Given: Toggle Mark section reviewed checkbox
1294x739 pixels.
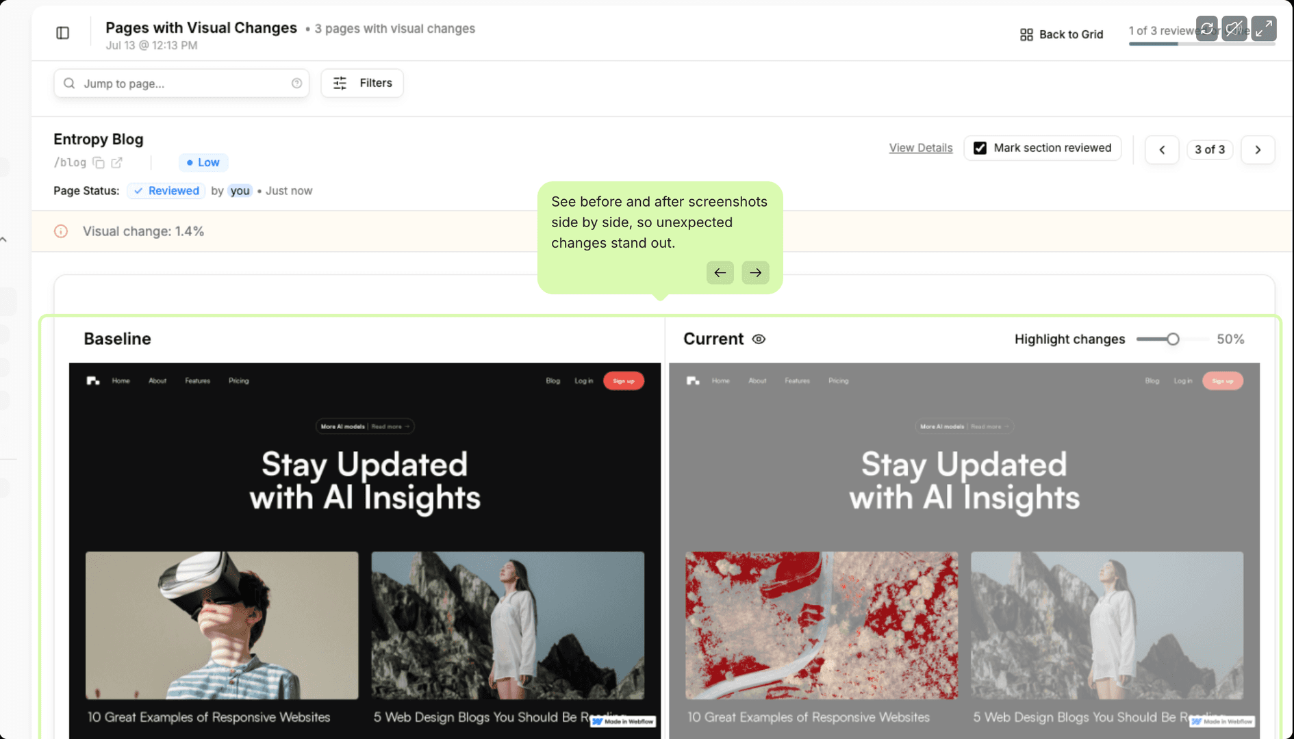Looking at the screenshot, I should [x=980, y=148].
